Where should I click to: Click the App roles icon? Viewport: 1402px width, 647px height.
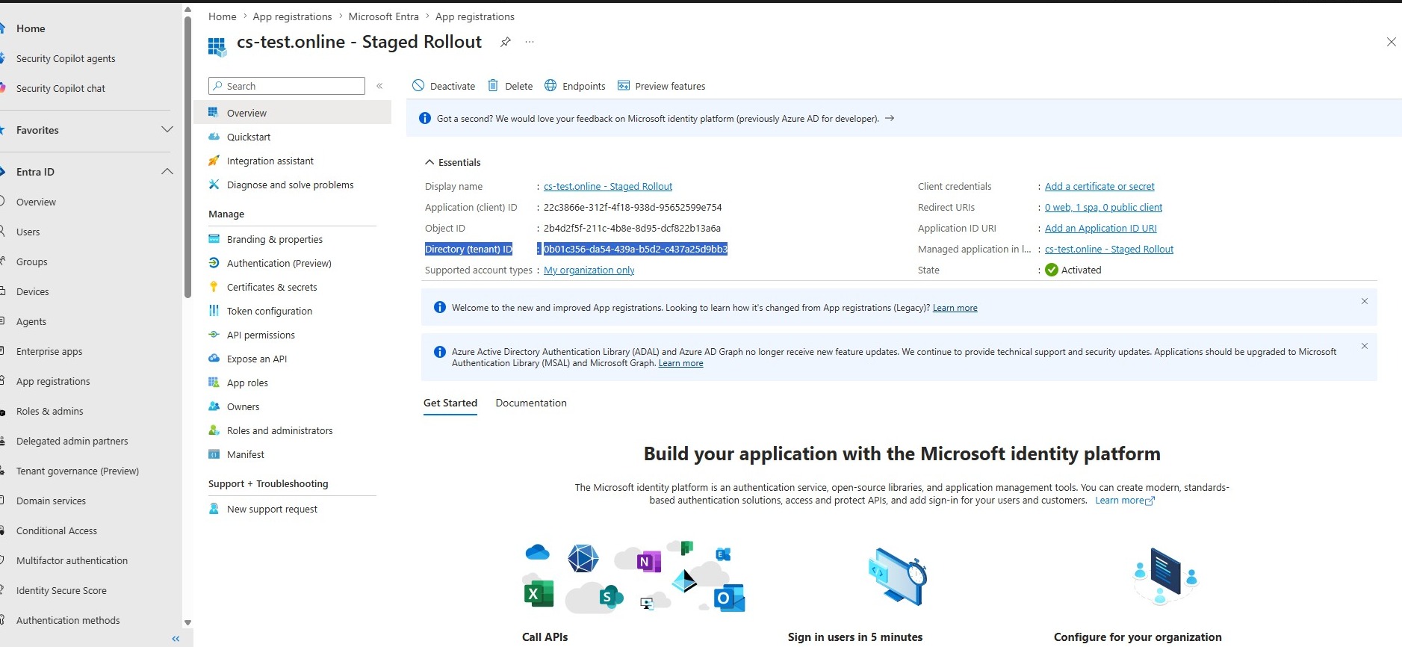[x=214, y=383]
